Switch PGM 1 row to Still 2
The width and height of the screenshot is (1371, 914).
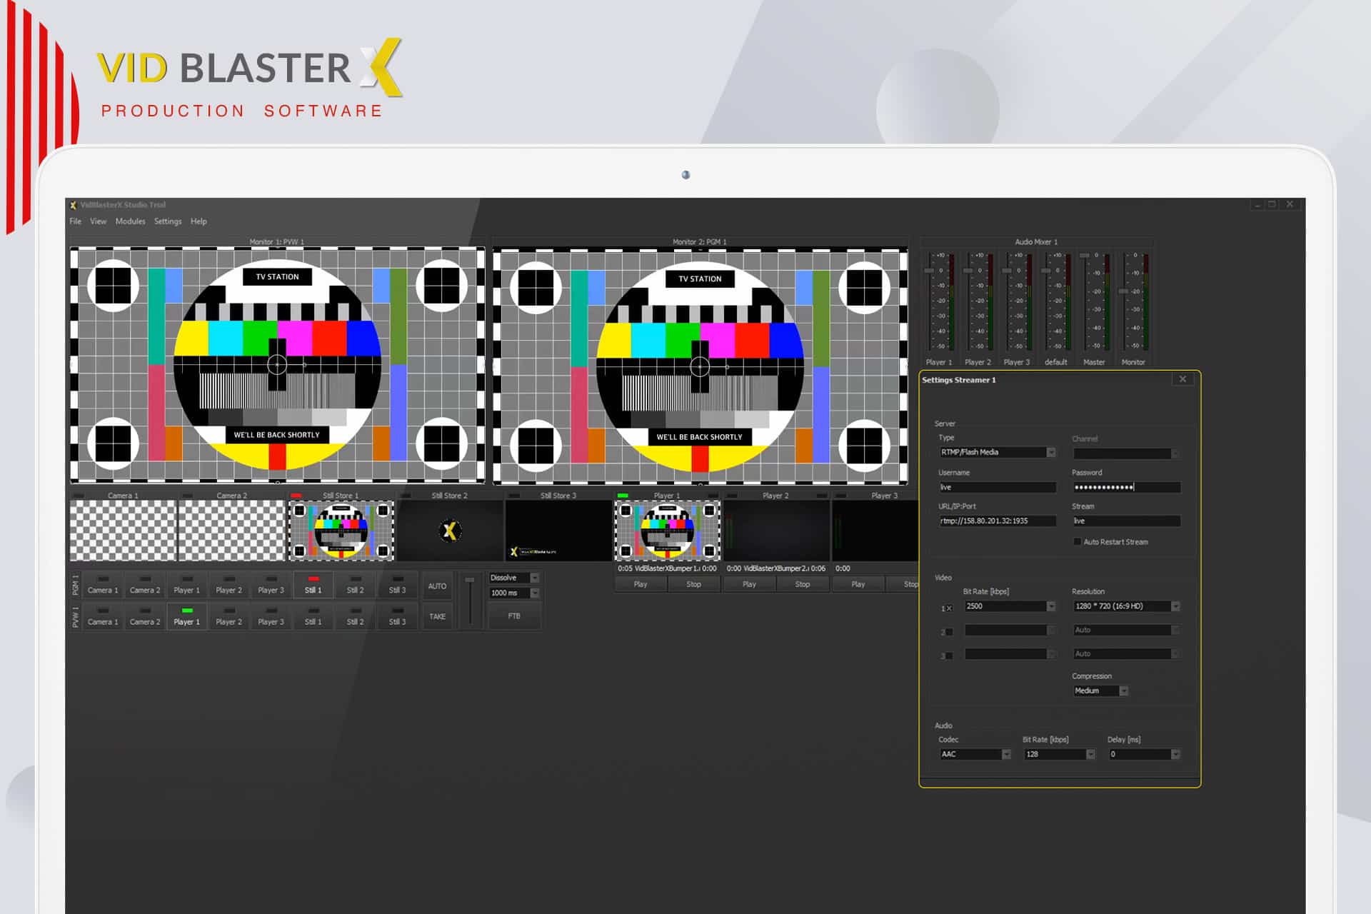click(356, 585)
